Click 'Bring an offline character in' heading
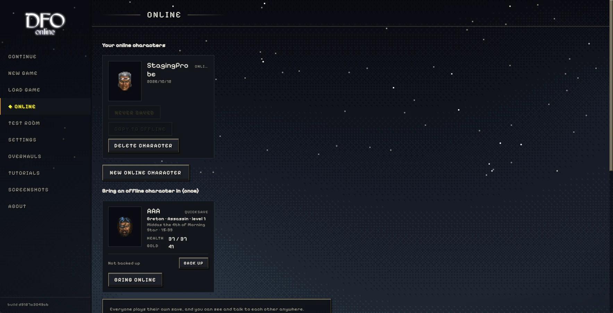 pyautogui.click(x=150, y=191)
